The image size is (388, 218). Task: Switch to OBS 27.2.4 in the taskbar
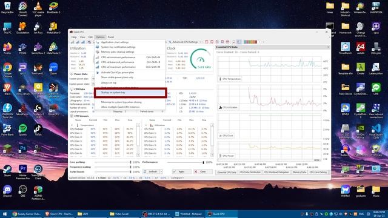click(156, 214)
